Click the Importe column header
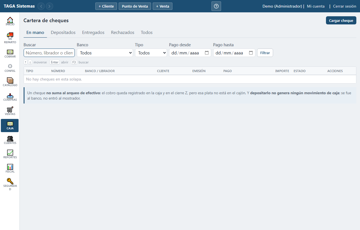 pyautogui.click(x=282, y=71)
